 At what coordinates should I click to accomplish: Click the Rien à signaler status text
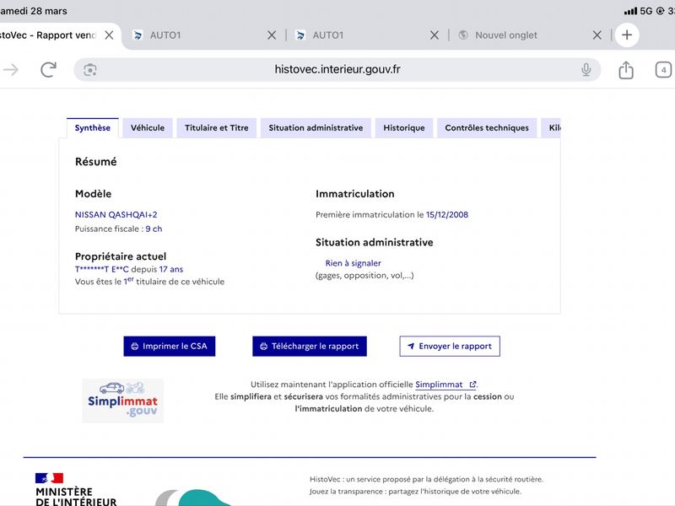coord(353,263)
